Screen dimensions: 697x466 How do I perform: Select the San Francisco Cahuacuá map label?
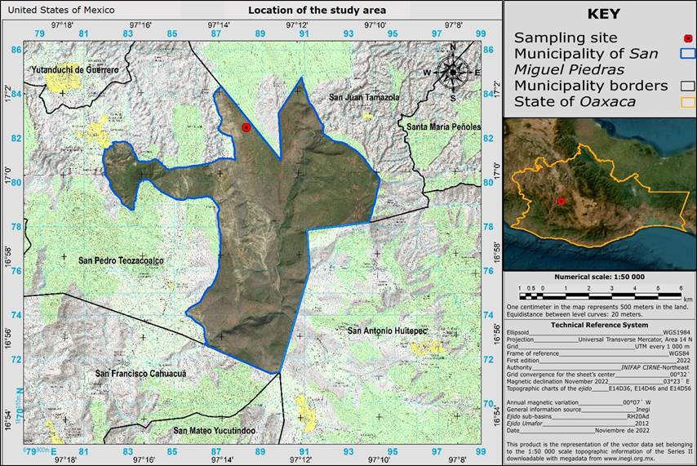pos(141,374)
